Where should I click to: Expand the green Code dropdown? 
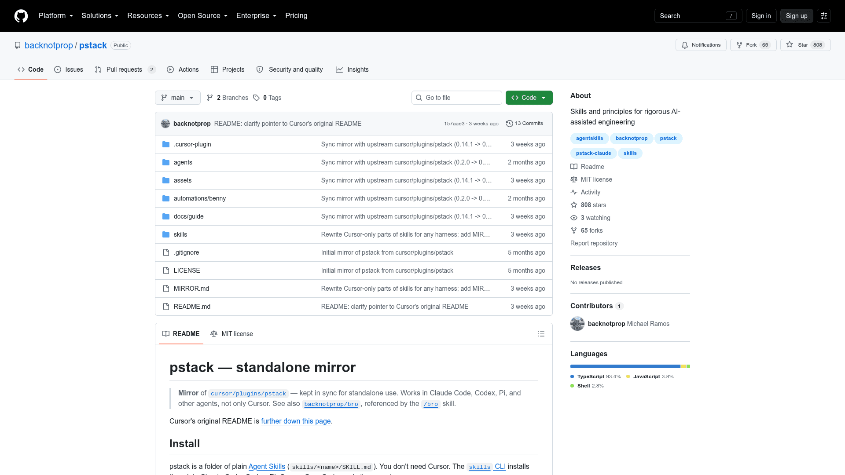[529, 98]
